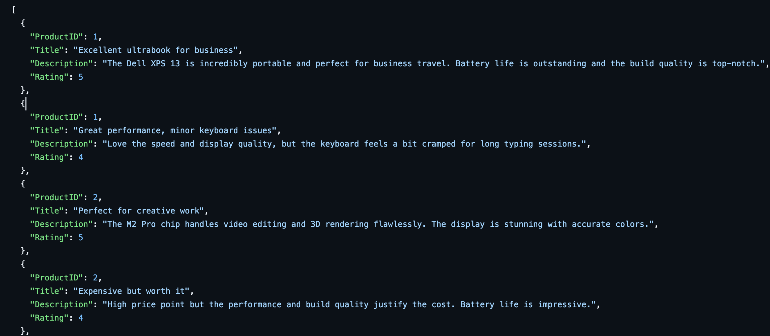Viewport: 770px width, 336px height.
Task: Click the word "impressive" in the final description
Action: click(x=562, y=305)
